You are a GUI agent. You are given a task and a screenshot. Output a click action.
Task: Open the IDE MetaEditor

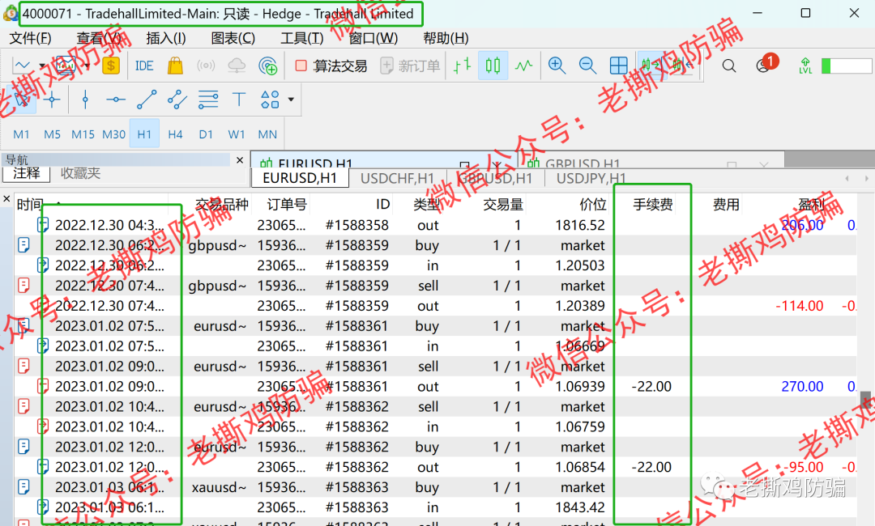[144, 66]
